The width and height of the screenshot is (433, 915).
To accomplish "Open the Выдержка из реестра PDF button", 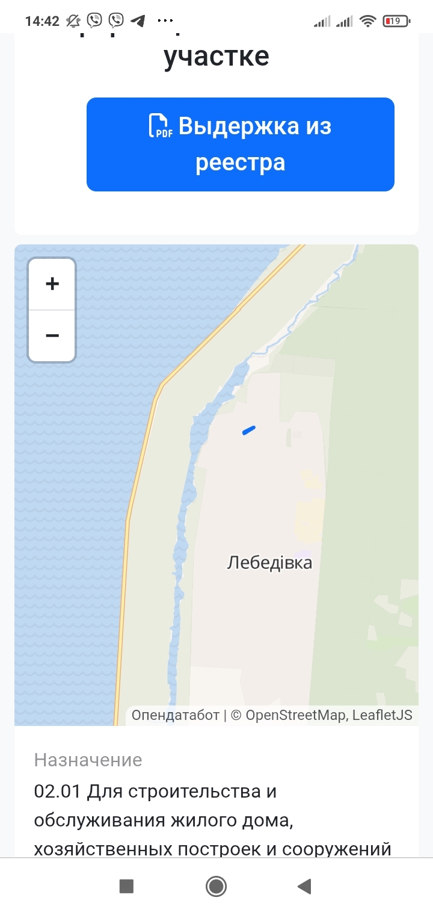I will coord(241,144).
